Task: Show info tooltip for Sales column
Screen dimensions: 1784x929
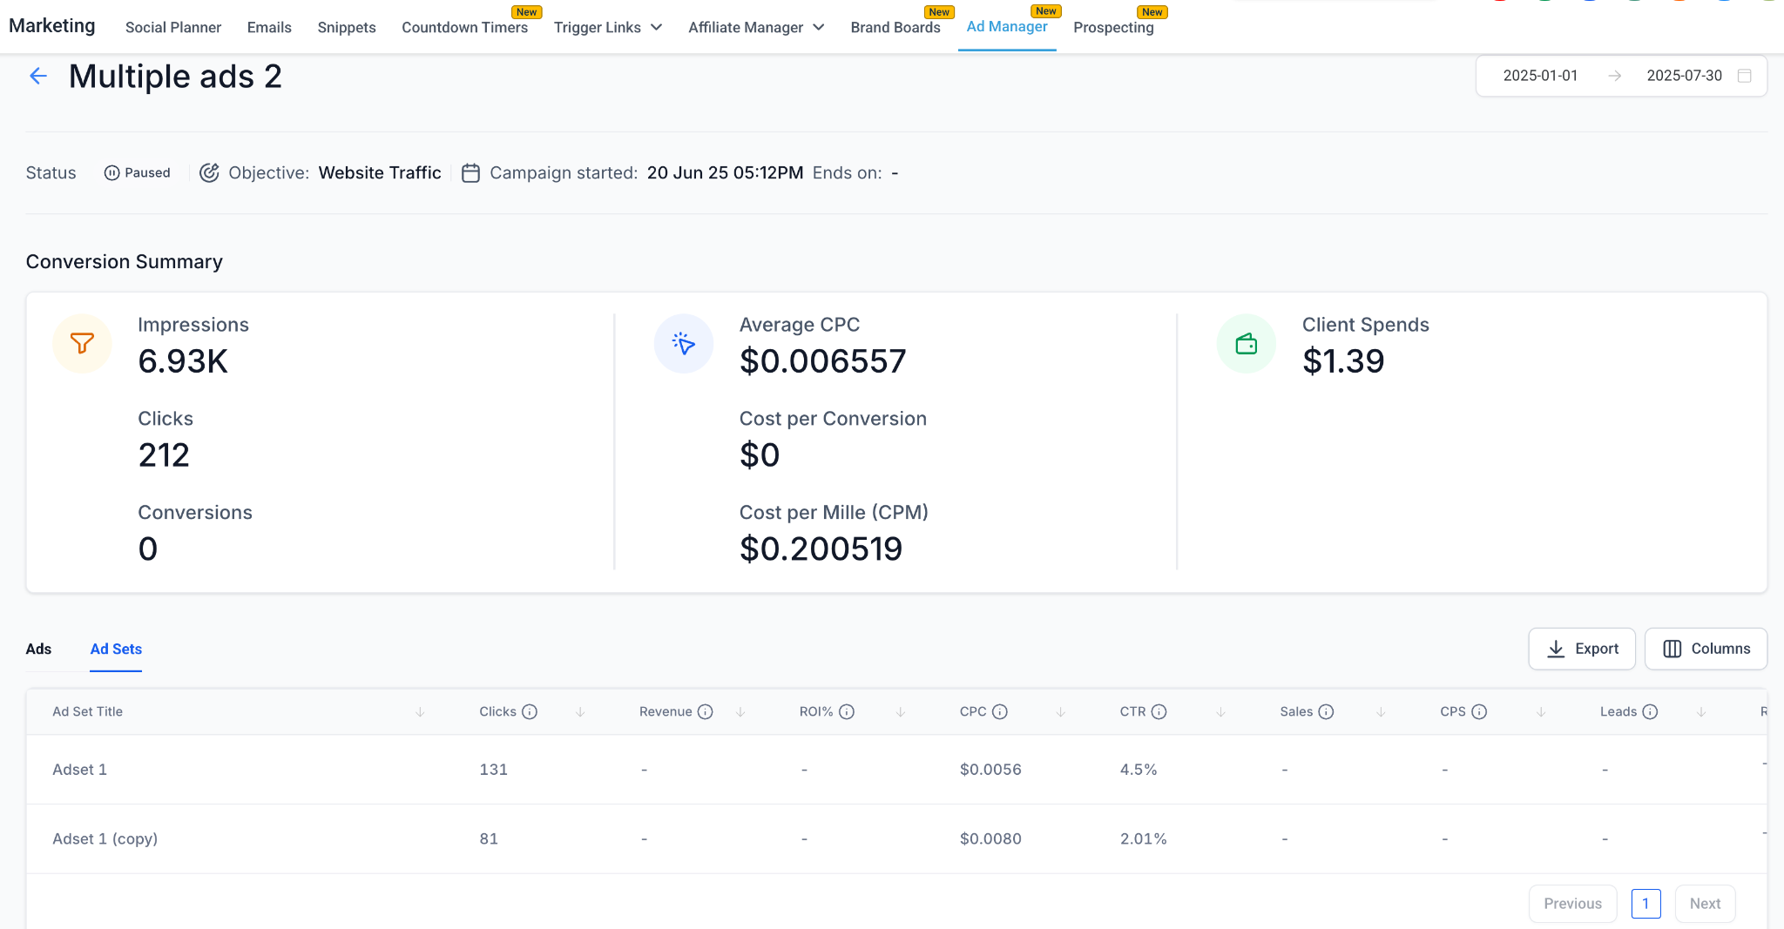Action: coord(1326,712)
